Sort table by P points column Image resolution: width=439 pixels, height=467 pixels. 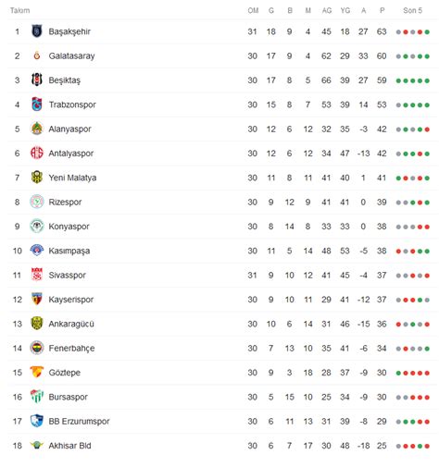(383, 10)
